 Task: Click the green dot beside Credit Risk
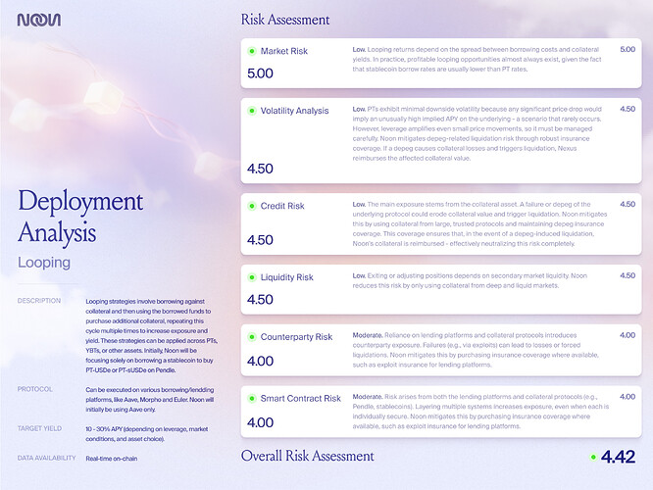(x=252, y=206)
